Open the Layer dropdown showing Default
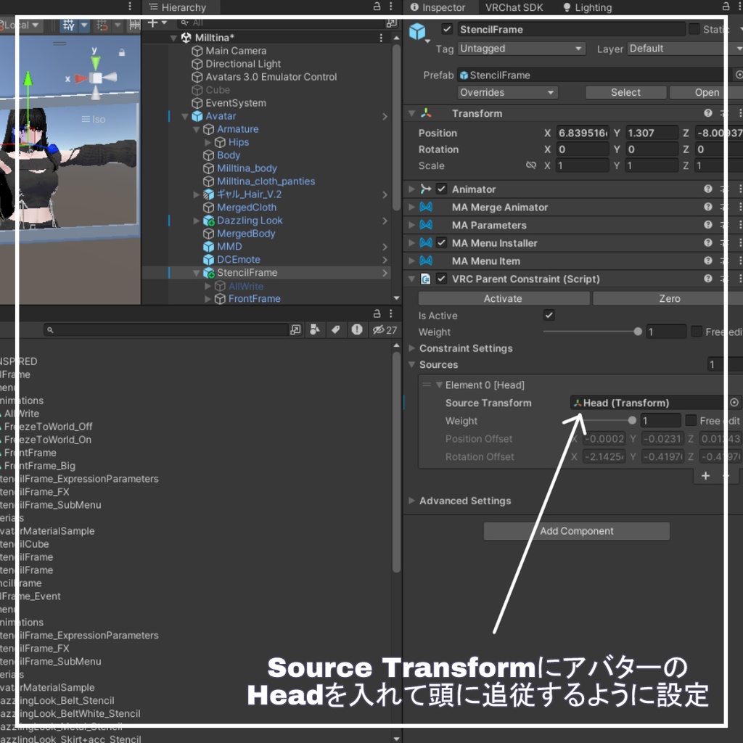Viewport: 743px width, 743px height. tap(684, 49)
